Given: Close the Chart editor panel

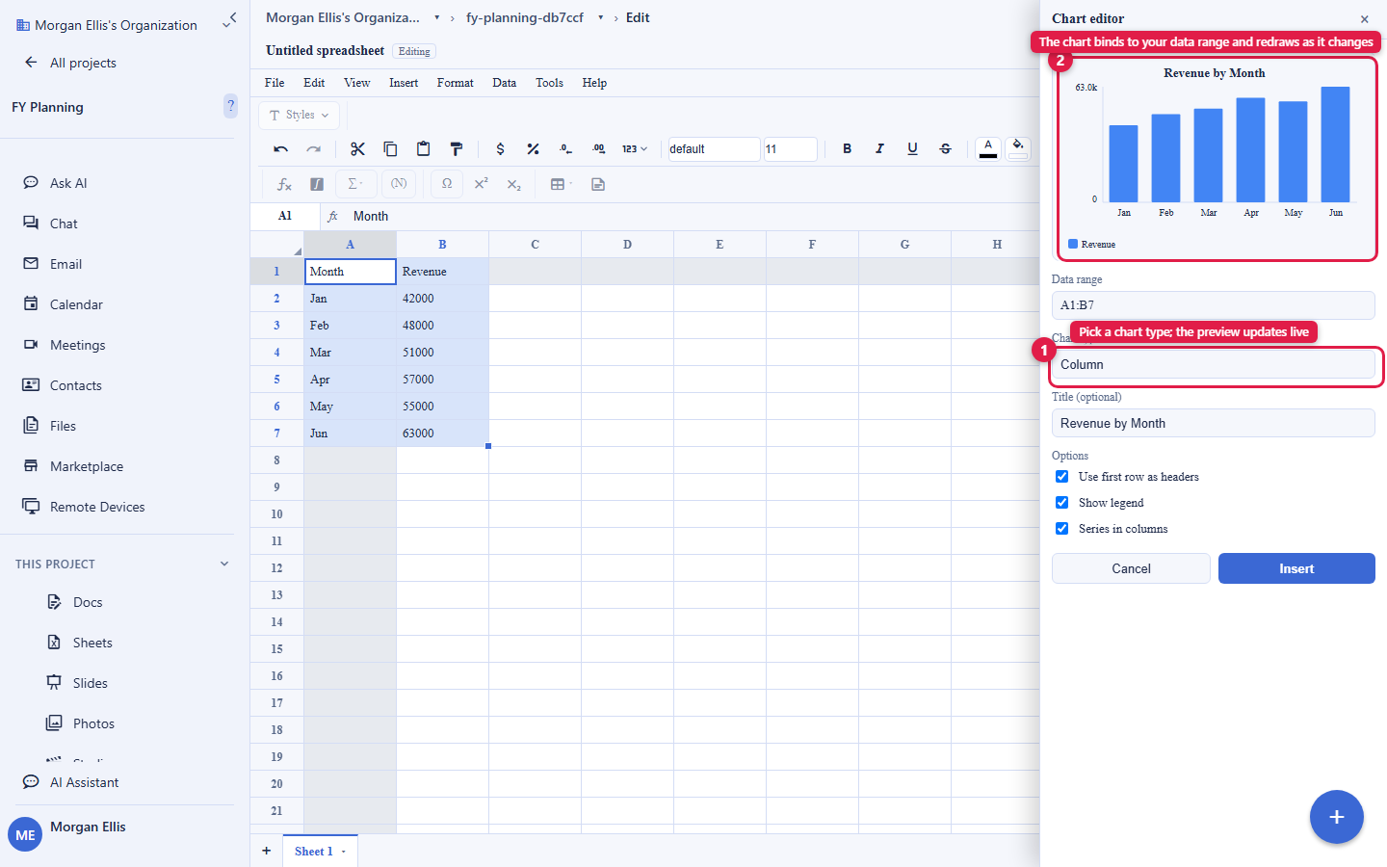Looking at the screenshot, I should point(1365,19).
